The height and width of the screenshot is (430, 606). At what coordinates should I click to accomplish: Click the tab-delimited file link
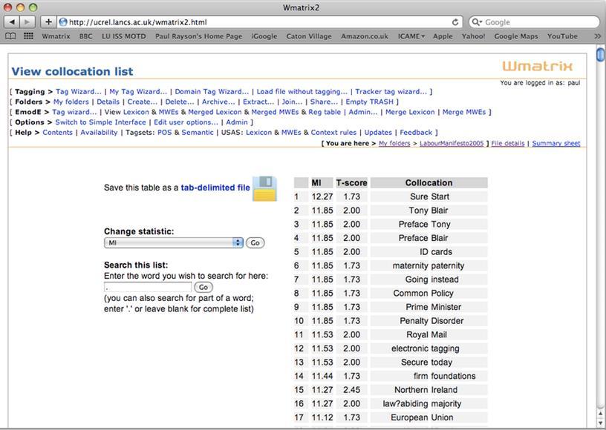pos(215,188)
